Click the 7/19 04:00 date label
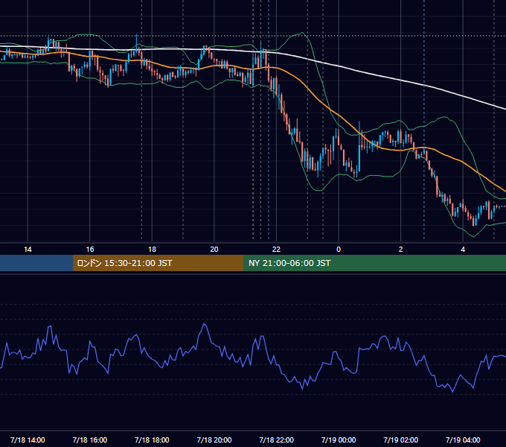The width and height of the screenshot is (506, 447). 463,440
